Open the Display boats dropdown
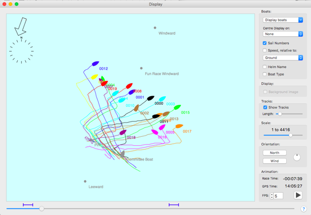 tap(282, 20)
